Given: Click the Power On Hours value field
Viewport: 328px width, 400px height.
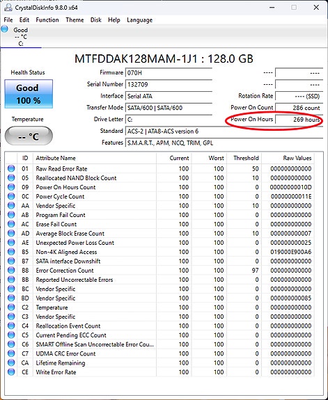Looking at the screenshot, I should pyautogui.click(x=299, y=120).
